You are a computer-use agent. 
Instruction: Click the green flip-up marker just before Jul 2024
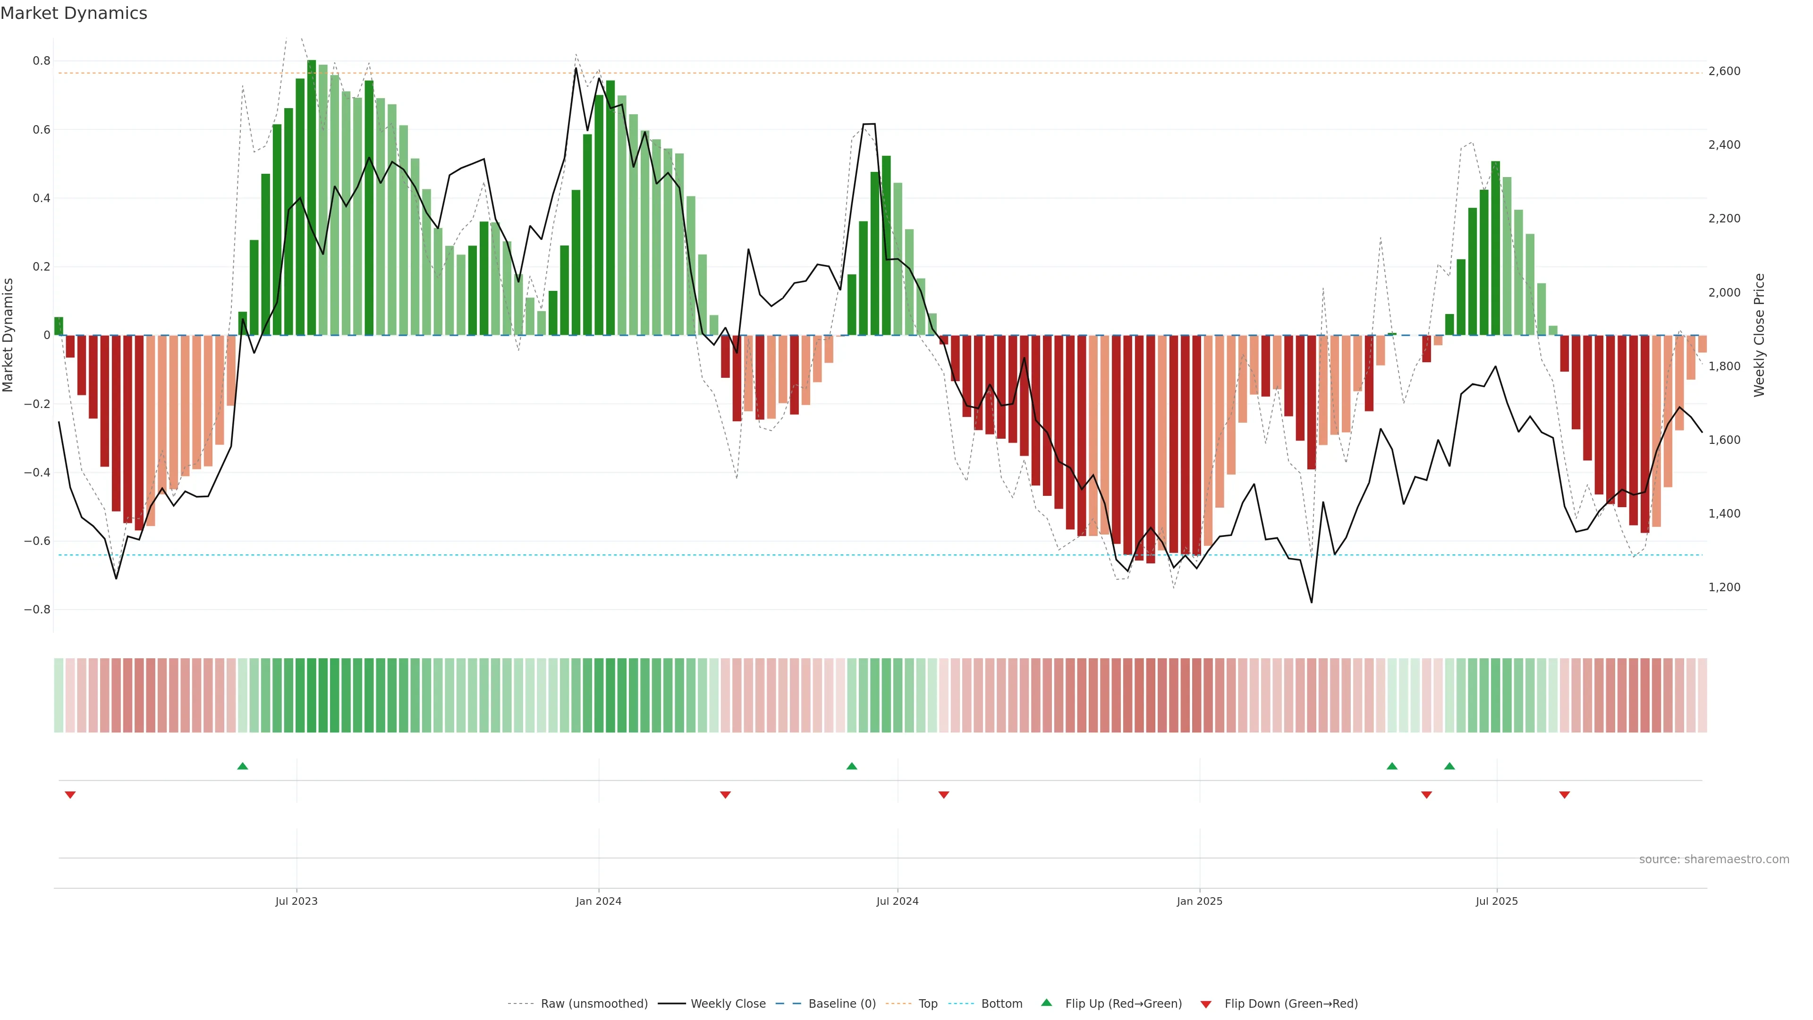point(852,766)
